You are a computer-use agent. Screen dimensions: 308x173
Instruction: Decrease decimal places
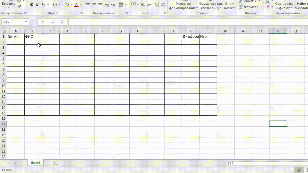tap(163, 5)
